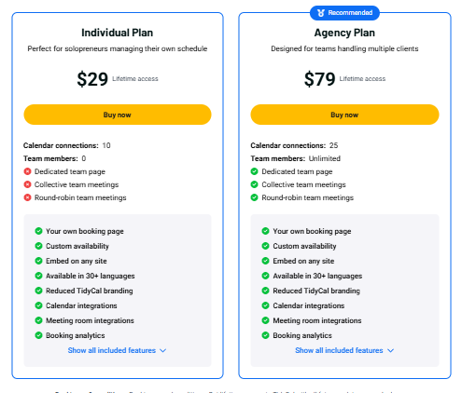Click green check beside Agency Dedicated team page
The height and width of the screenshot is (393, 462).
pyautogui.click(x=254, y=171)
